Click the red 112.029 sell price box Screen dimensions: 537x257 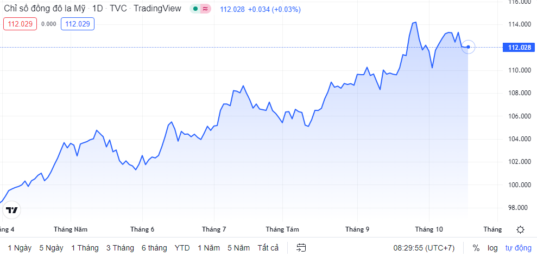(20, 24)
